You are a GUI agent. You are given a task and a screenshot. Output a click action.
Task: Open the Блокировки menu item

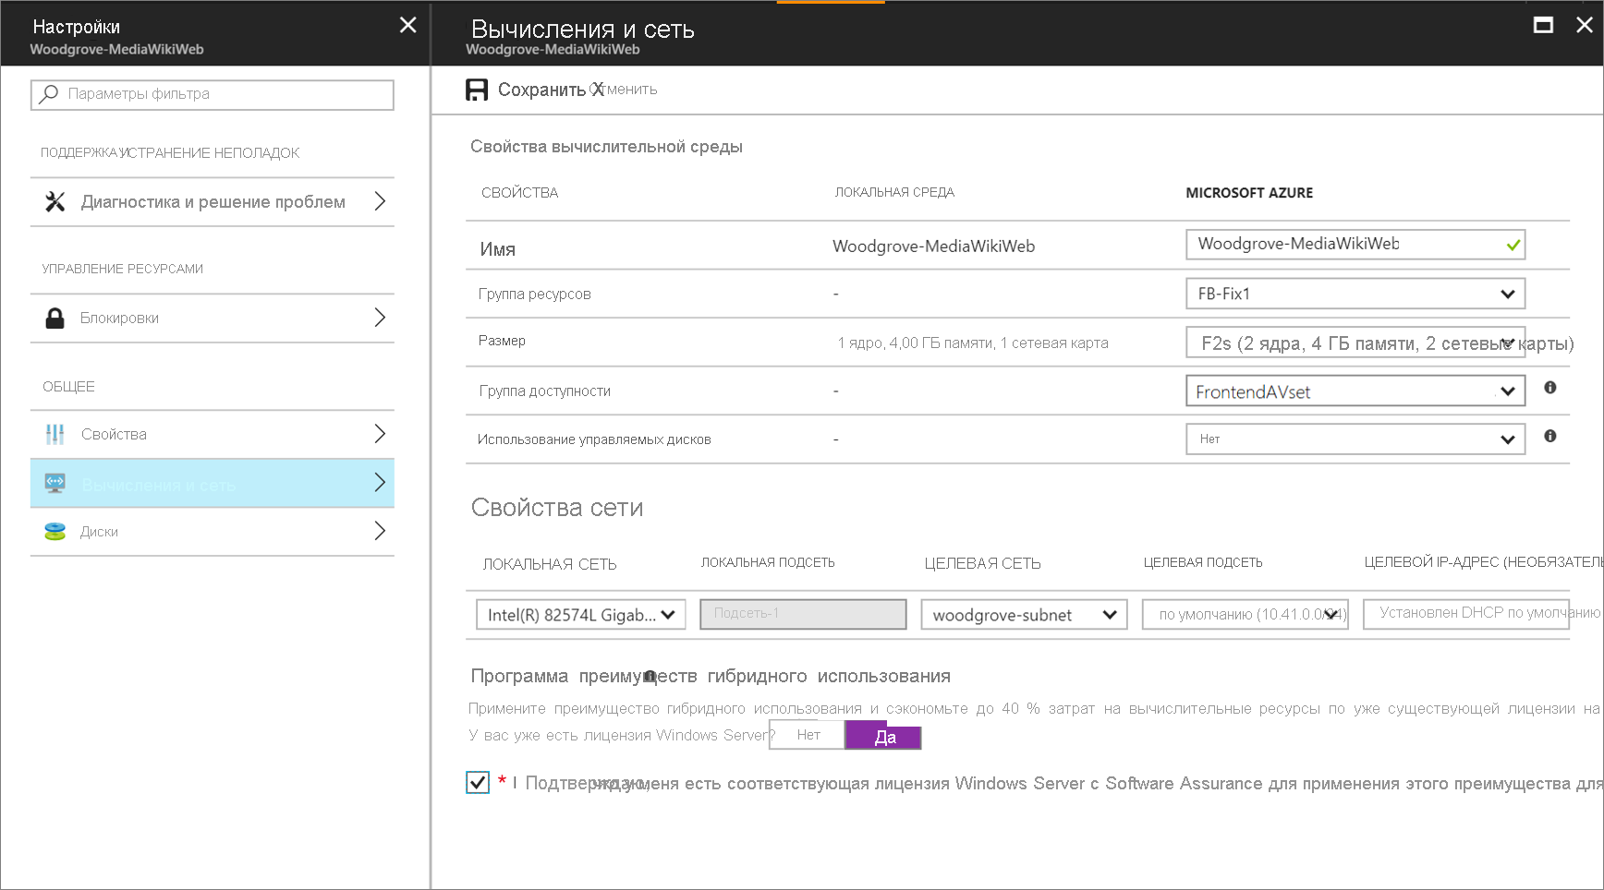pos(213,319)
